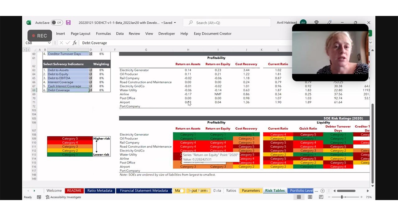Uncheck the Debt Coverage checkbox
The height and width of the screenshot is (216, 398).
coord(91,90)
